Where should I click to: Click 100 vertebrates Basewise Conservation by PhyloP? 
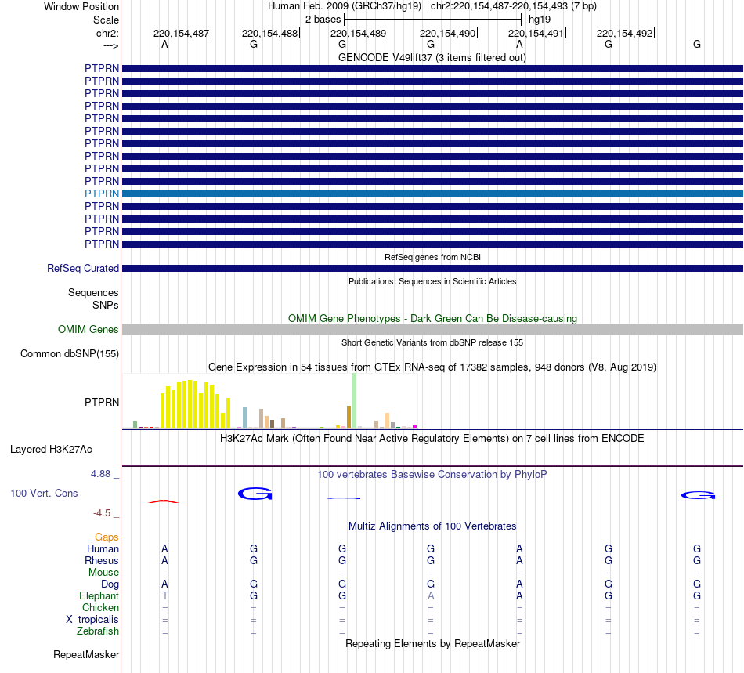pos(432,474)
